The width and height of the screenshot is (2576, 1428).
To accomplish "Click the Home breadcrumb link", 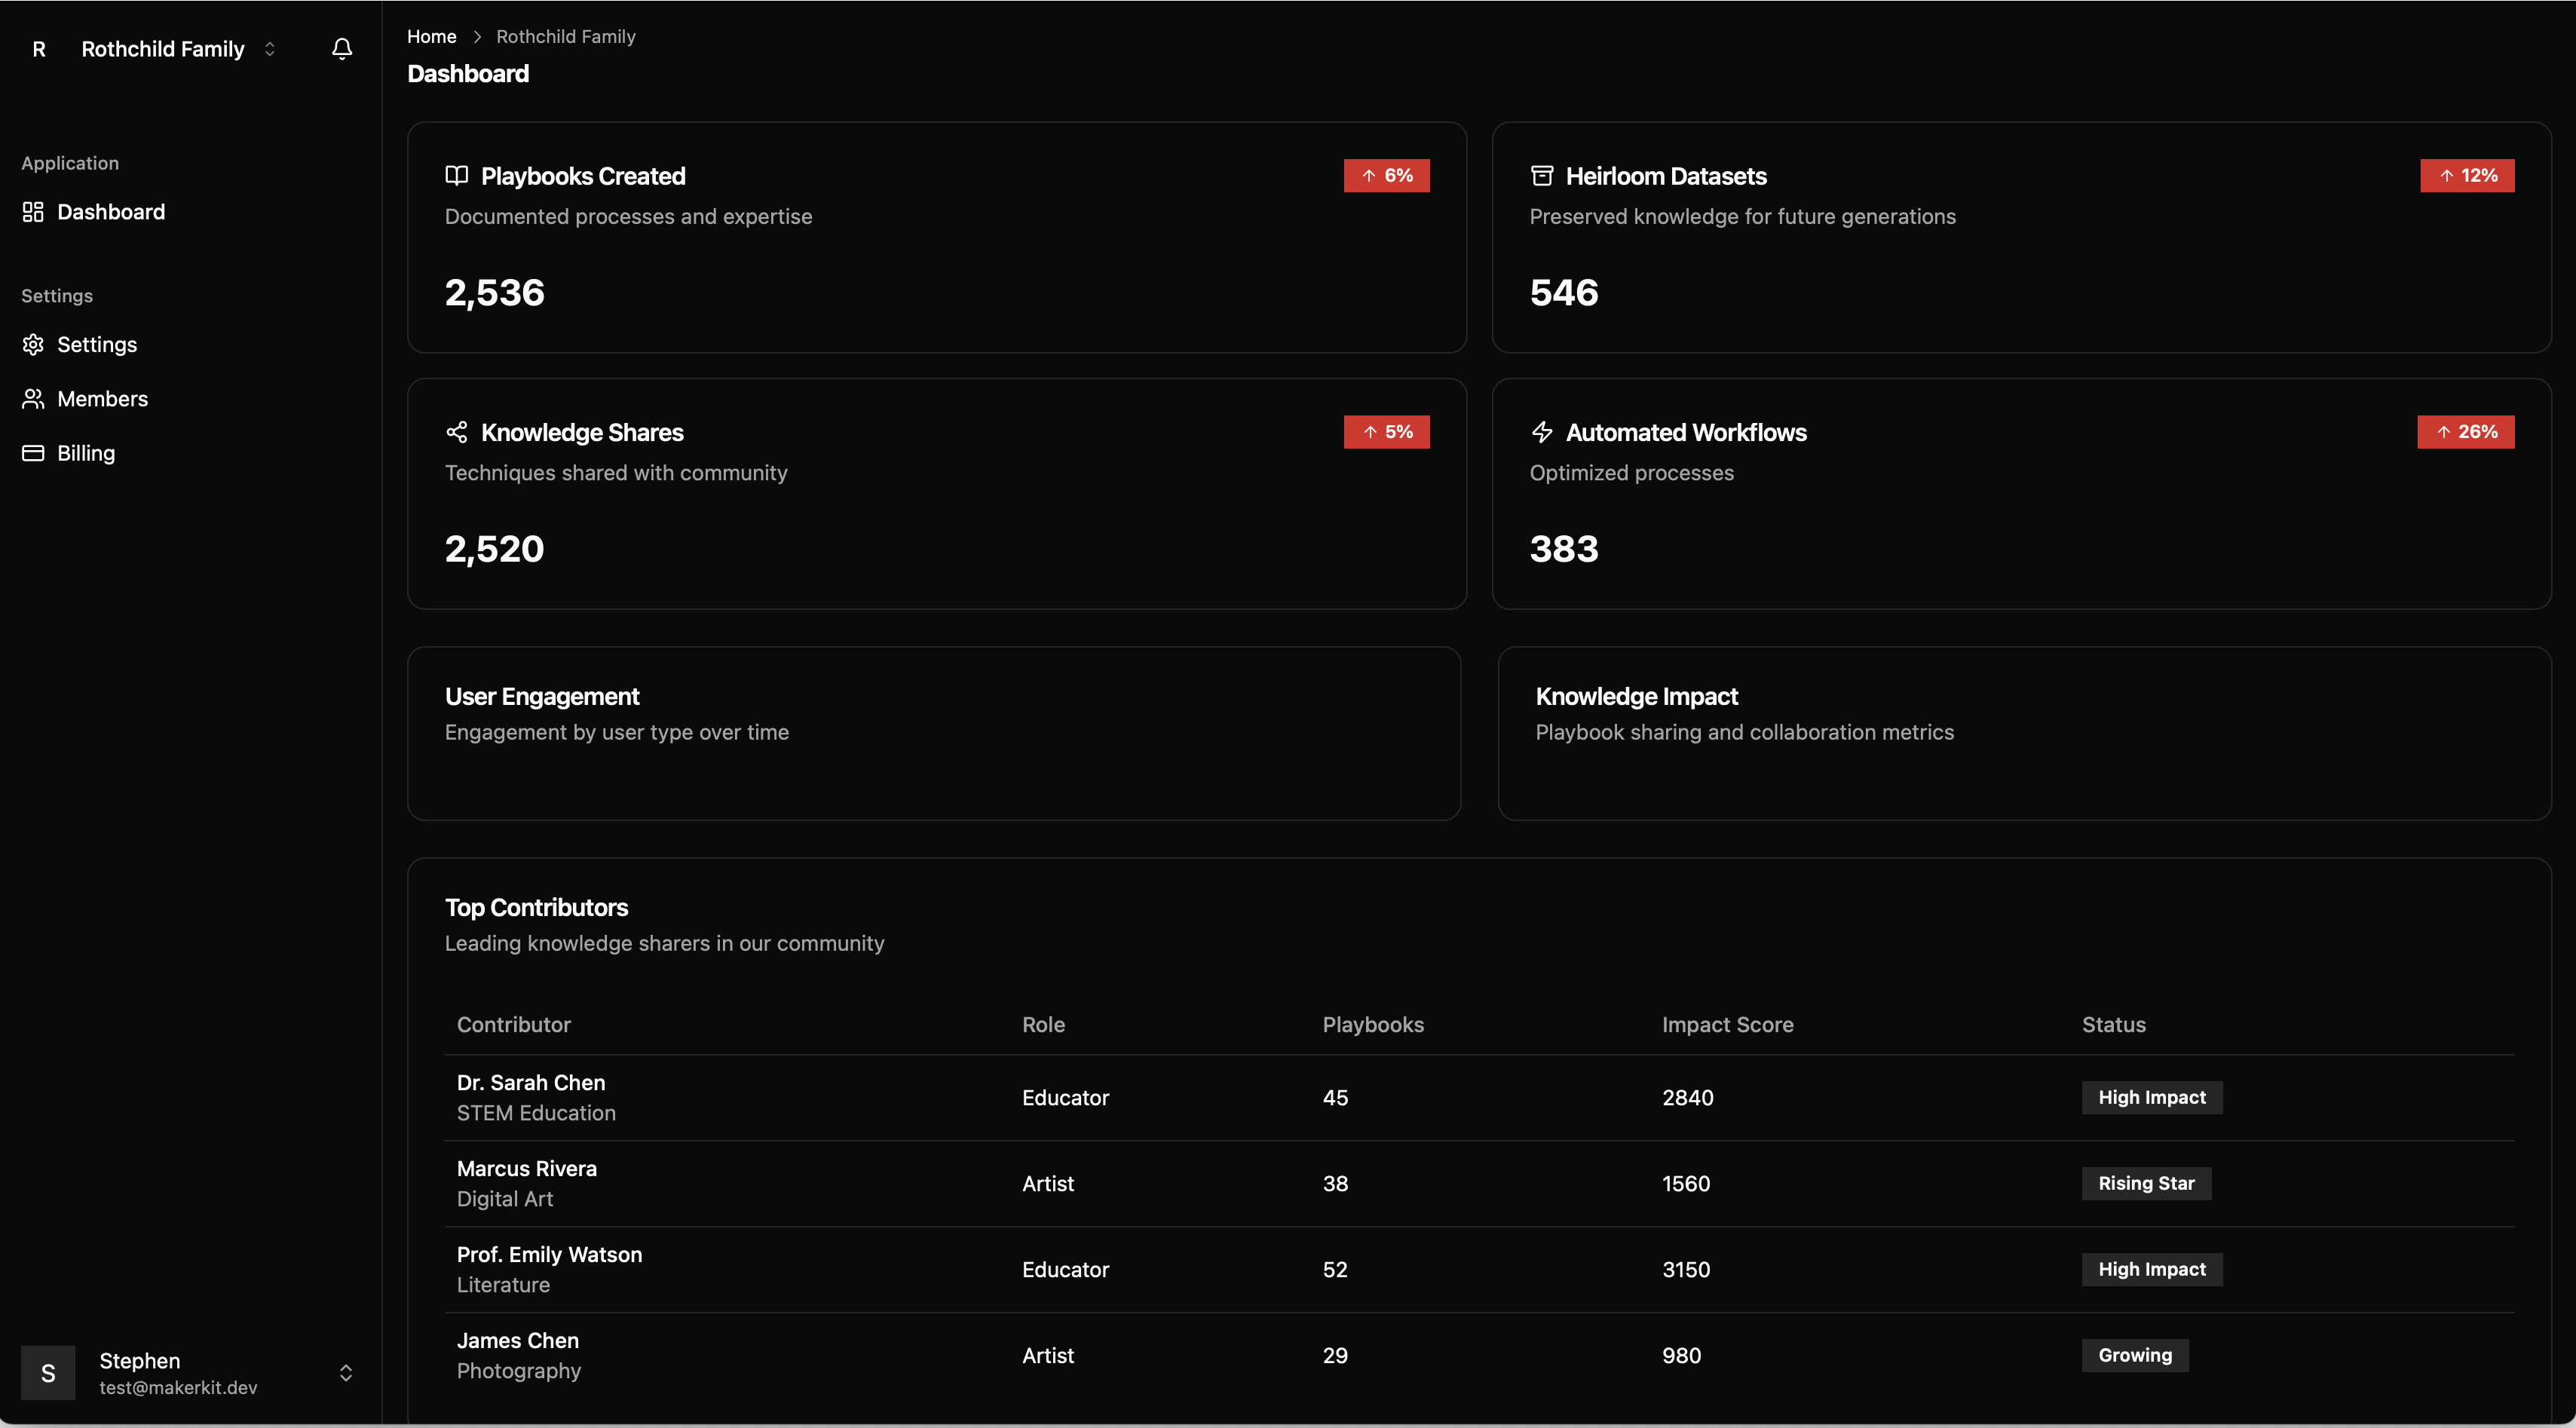I will pos(431,37).
